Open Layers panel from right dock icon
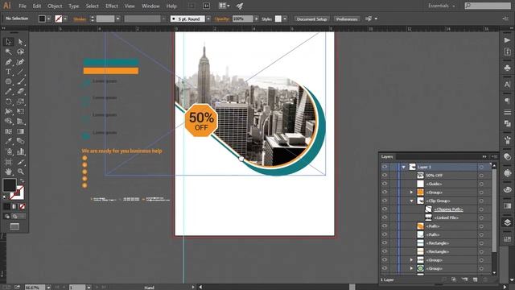515x290 pixels. [x=507, y=222]
